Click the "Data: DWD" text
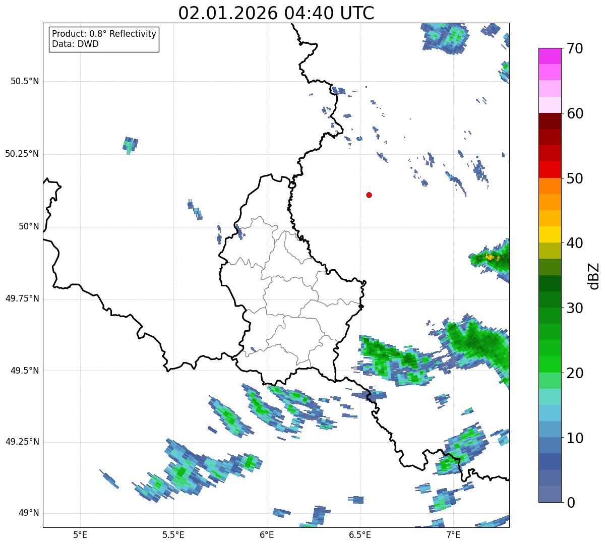This screenshot has height=545, width=606. point(75,44)
